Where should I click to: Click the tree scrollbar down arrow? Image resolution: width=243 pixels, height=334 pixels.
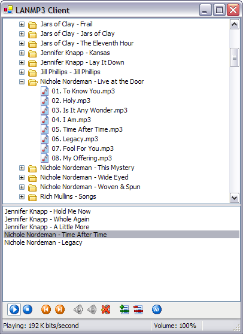pyautogui.click(x=235, y=198)
